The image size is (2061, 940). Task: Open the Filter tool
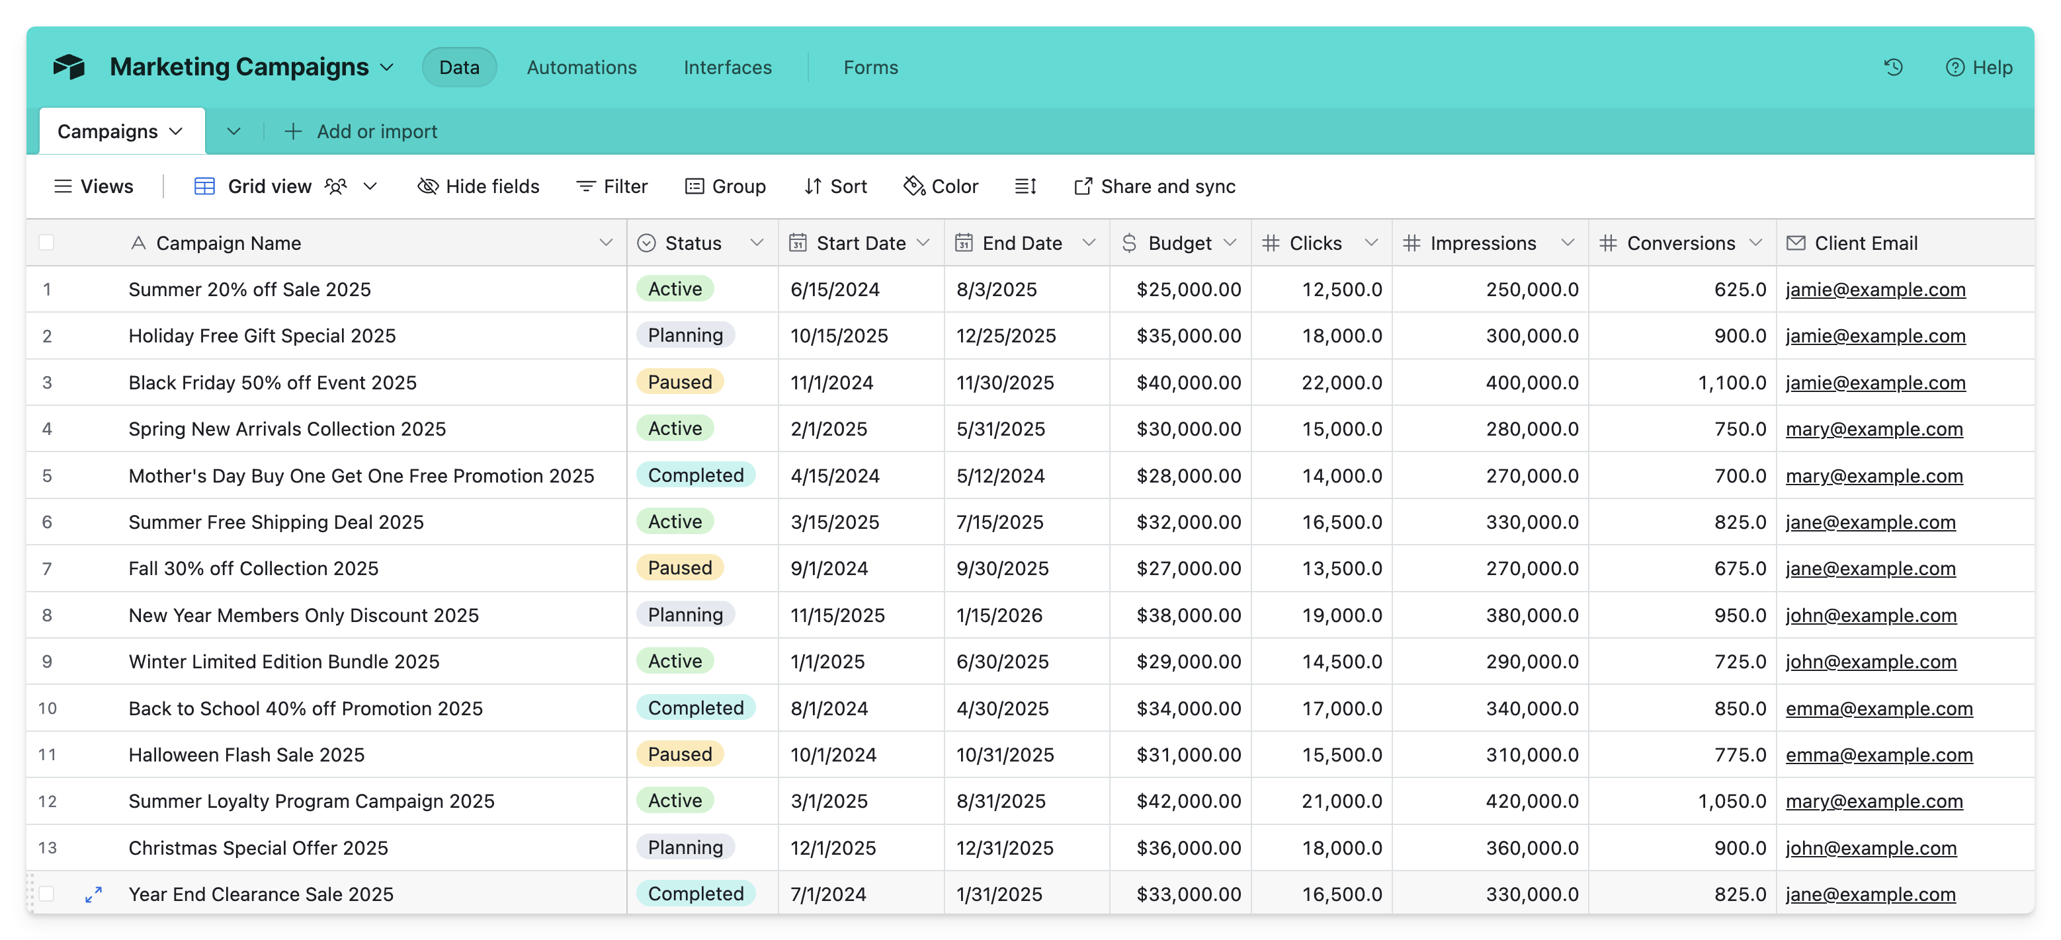point(612,186)
